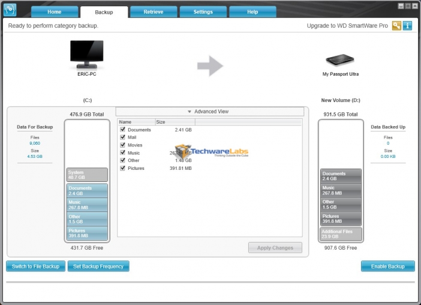Click the 4.53 GB backup size value
The width and height of the screenshot is (421, 305).
(35, 156)
